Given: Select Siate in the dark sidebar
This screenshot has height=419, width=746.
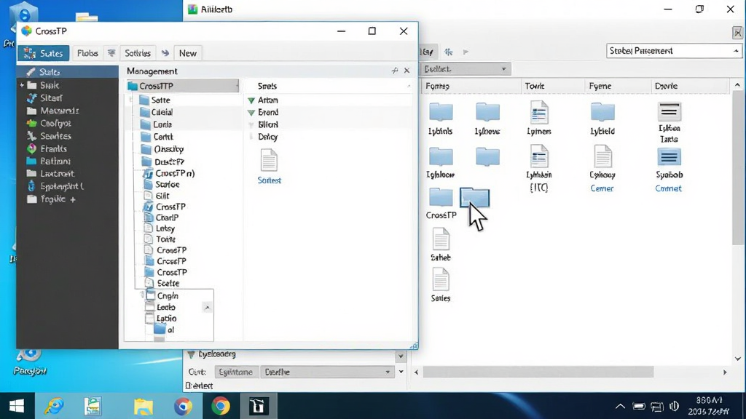Looking at the screenshot, I should tap(67, 72).
